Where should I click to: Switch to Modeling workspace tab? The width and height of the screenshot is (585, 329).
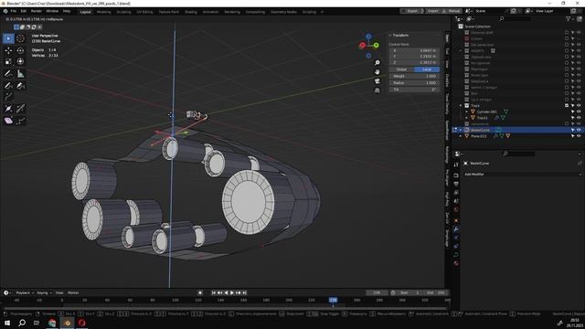pyautogui.click(x=103, y=12)
